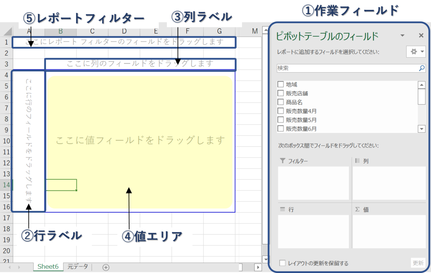Screen dimensions: 431x273
Task: Check the 販売数量6月 field checkbox
Action: 280,129
